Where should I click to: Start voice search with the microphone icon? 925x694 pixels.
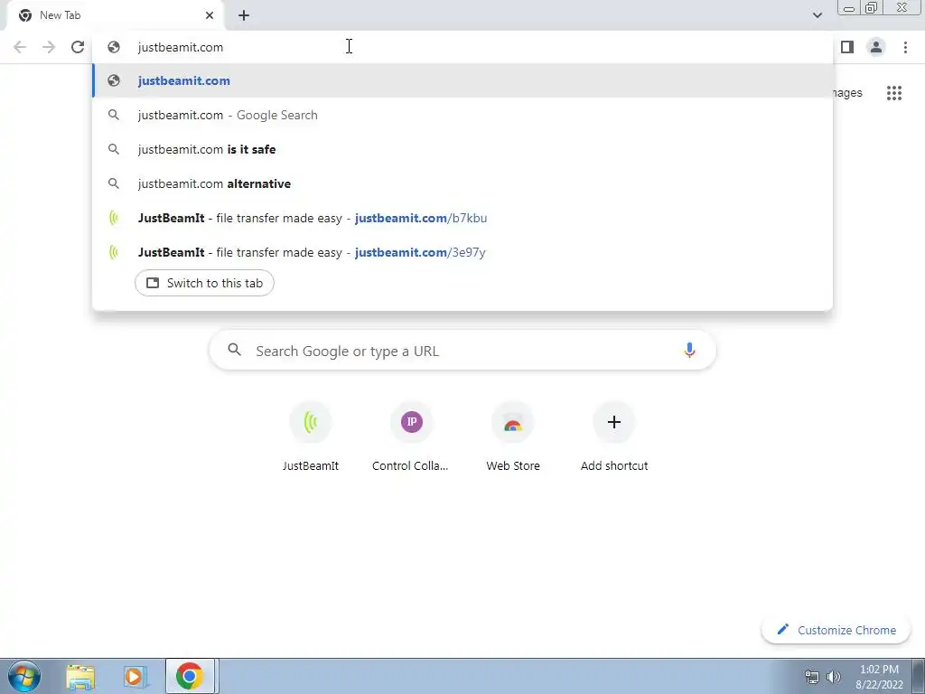tap(689, 351)
